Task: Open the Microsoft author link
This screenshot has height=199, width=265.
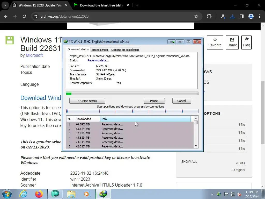Action: pos(34,55)
